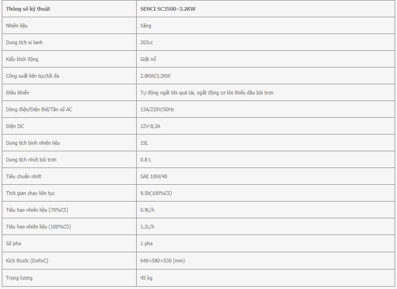Click the 'Điều khiển' row label
The image size is (397, 289).
(18, 93)
